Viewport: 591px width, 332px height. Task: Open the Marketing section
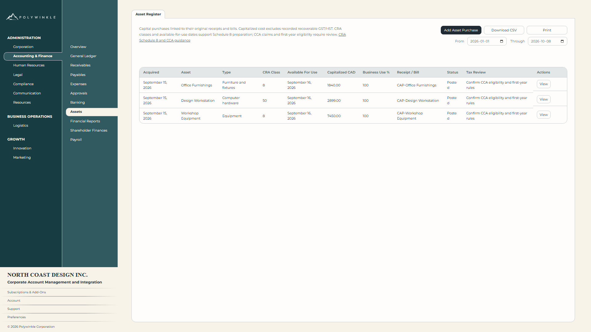22,157
